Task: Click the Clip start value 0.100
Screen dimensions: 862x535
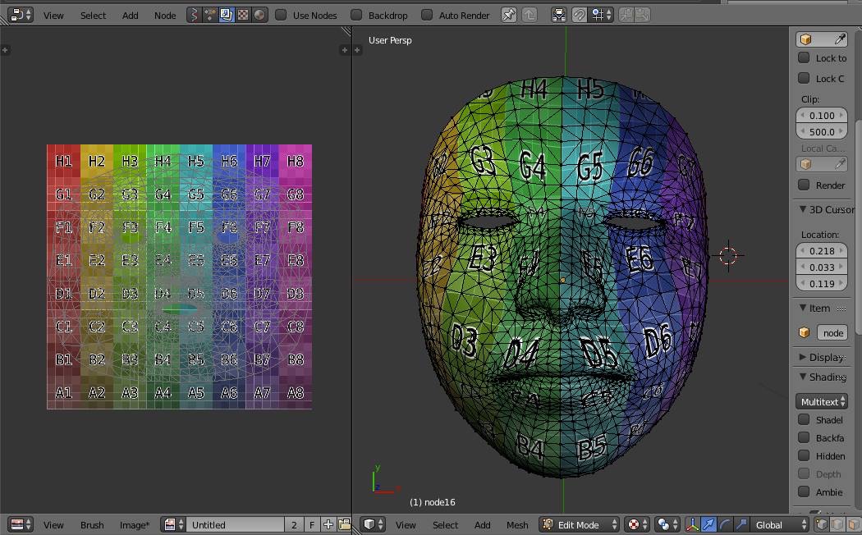Action: click(822, 116)
